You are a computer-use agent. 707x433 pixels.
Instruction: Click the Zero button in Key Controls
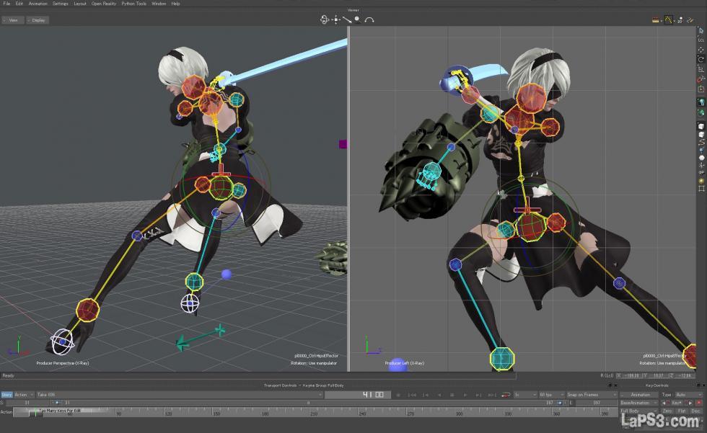pos(667,411)
